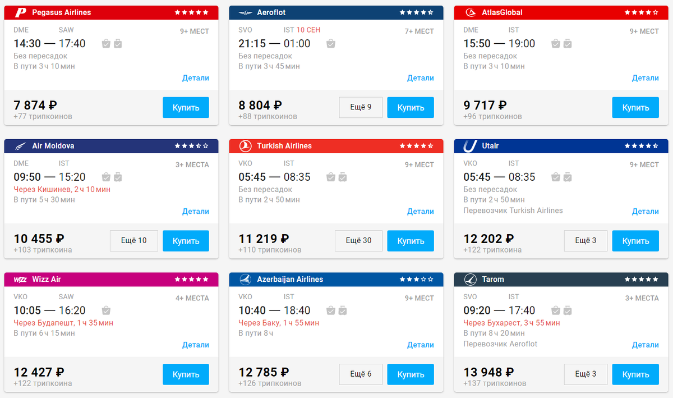The height and width of the screenshot is (398, 673).
Task: Expand "Ещё 9" offers on the Aeroflot card
Action: (361, 107)
